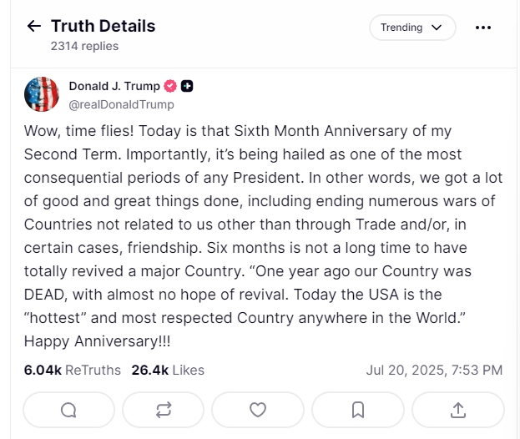This screenshot has width=520, height=439.
Task: Click the share upload icon
Action: click(x=457, y=410)
